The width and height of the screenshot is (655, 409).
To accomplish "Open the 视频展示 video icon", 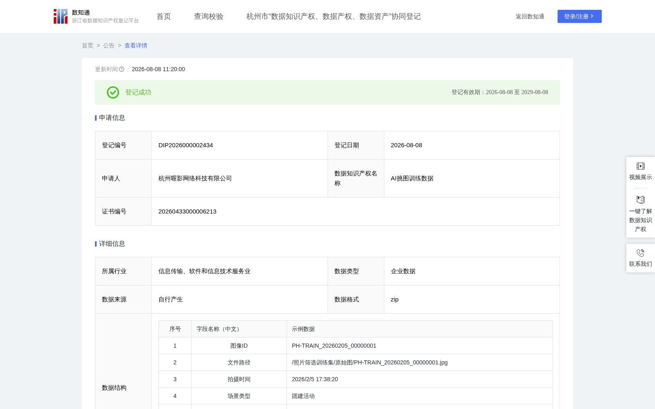I will pos(641,166).
